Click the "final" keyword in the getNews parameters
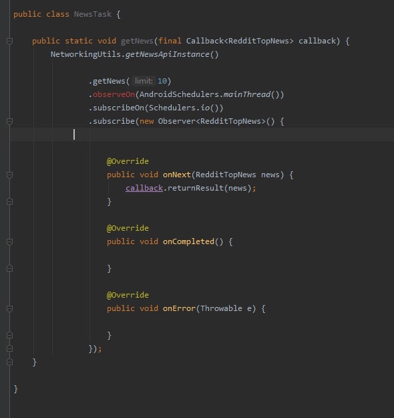This screenshot has height=418, width=394. coord(170,41)
